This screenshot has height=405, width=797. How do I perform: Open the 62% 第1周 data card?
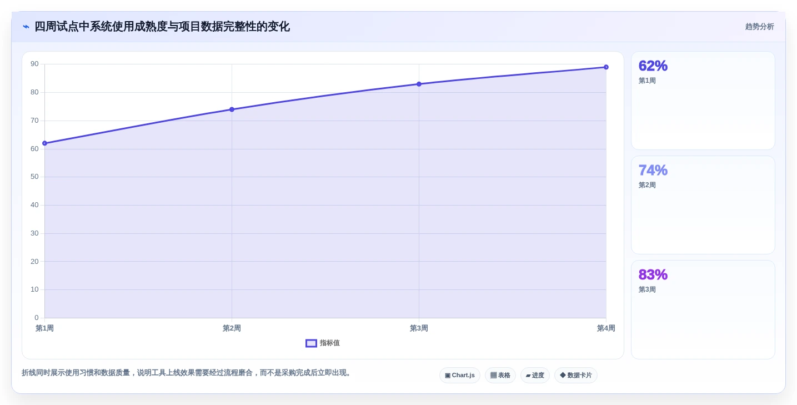click(x=703, y=101)
